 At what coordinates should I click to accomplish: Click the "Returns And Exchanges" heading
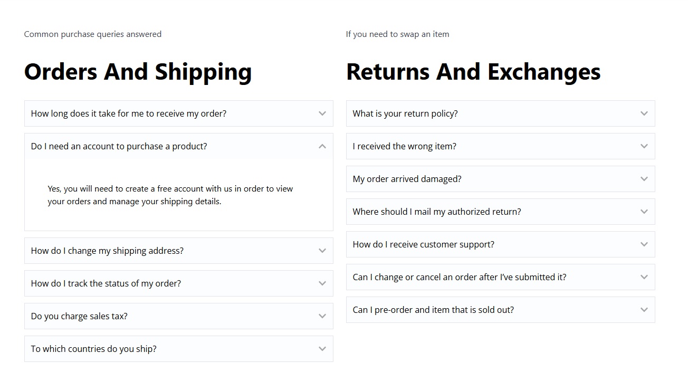[x=473, y=72]
